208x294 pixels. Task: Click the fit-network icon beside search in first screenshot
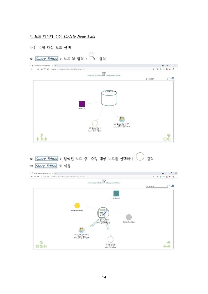173,78
